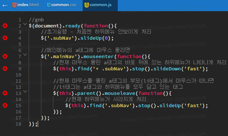
Task: Click the Korean comment on line 8
Action: click(140, 63)
